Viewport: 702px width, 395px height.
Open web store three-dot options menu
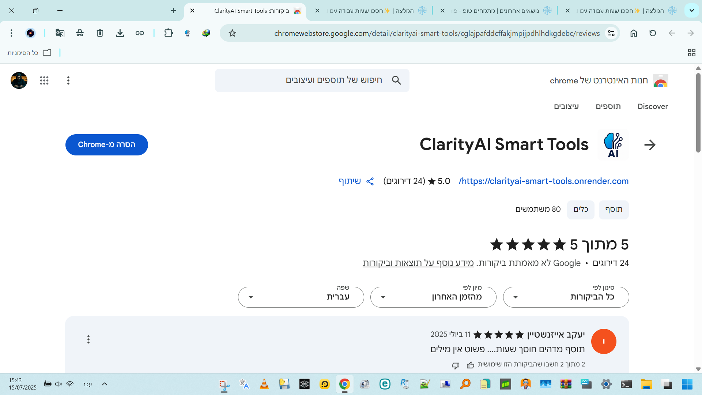coord(68,80)
